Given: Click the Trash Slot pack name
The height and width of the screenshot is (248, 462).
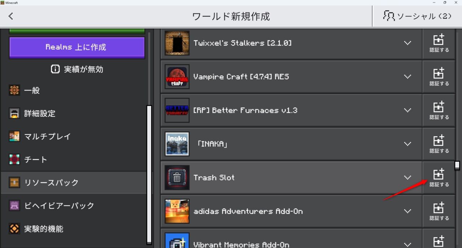Looking at the screenshot, I should click(214, 177).
